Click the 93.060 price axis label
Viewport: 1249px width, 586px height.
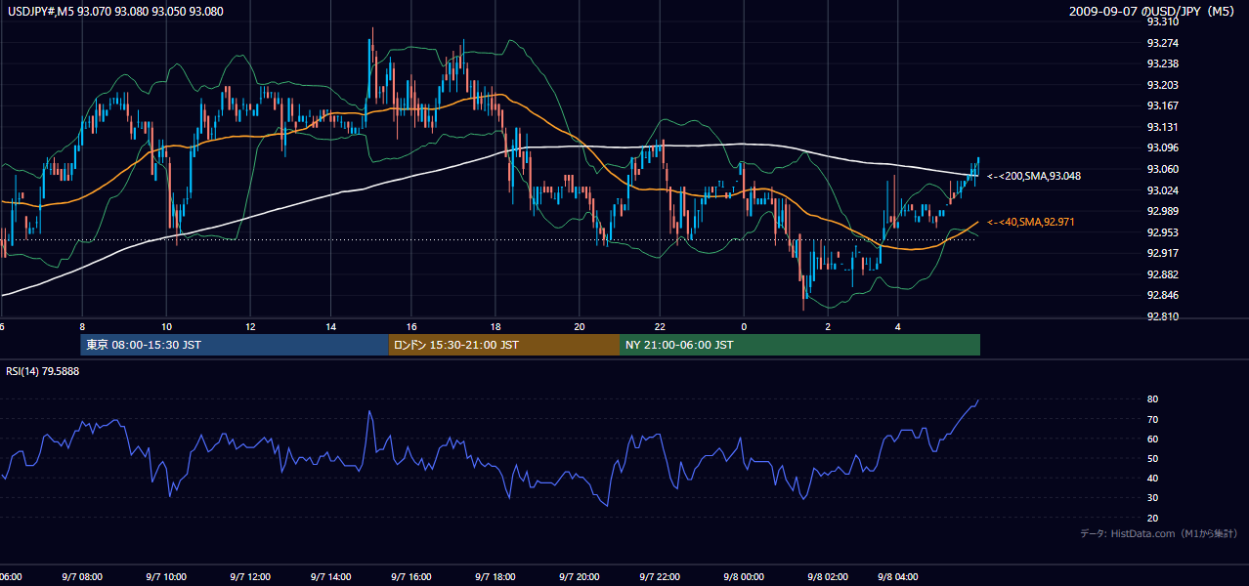tap(1162, 169)
